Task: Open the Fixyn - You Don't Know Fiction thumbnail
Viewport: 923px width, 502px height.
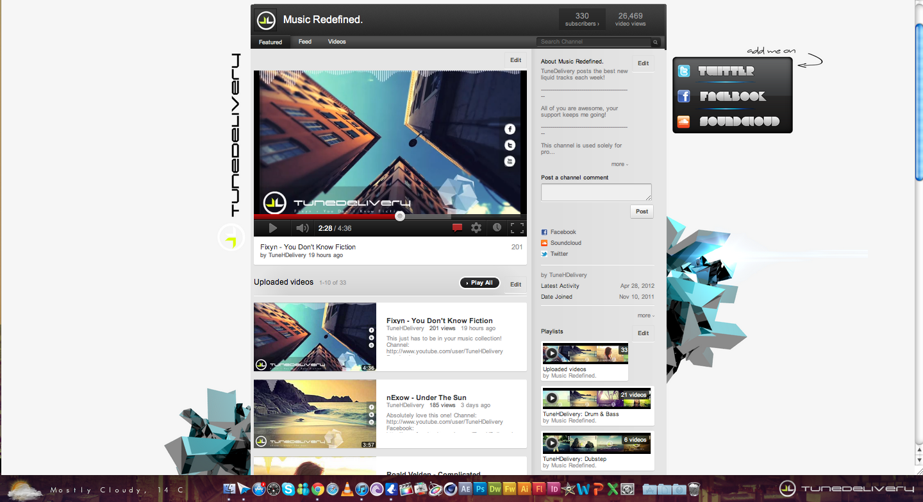Action: [315, 337]
